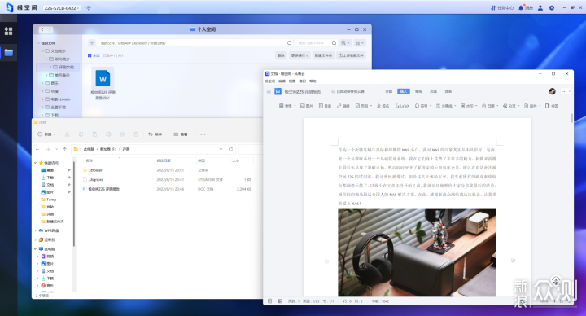Open the task center in the top bar
Image resolution: width=586 pixels, height=316 pixels.
[x=502, y=8]
